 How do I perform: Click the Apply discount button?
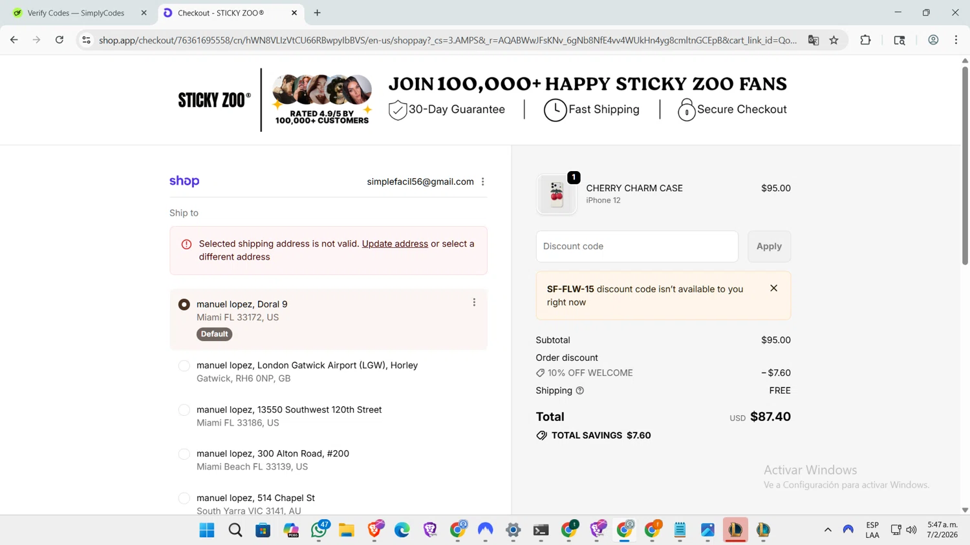click(x=769, y=247)
